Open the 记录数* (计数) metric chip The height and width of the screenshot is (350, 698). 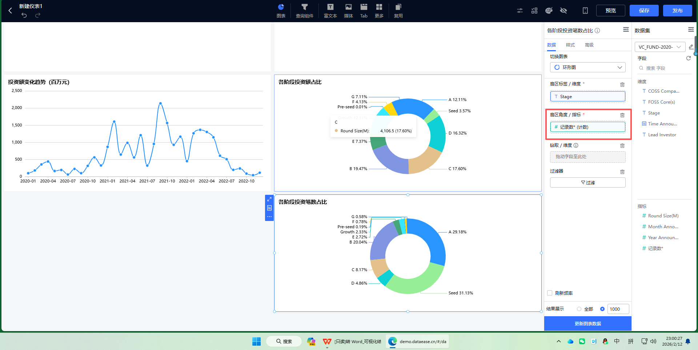[588, 127]
